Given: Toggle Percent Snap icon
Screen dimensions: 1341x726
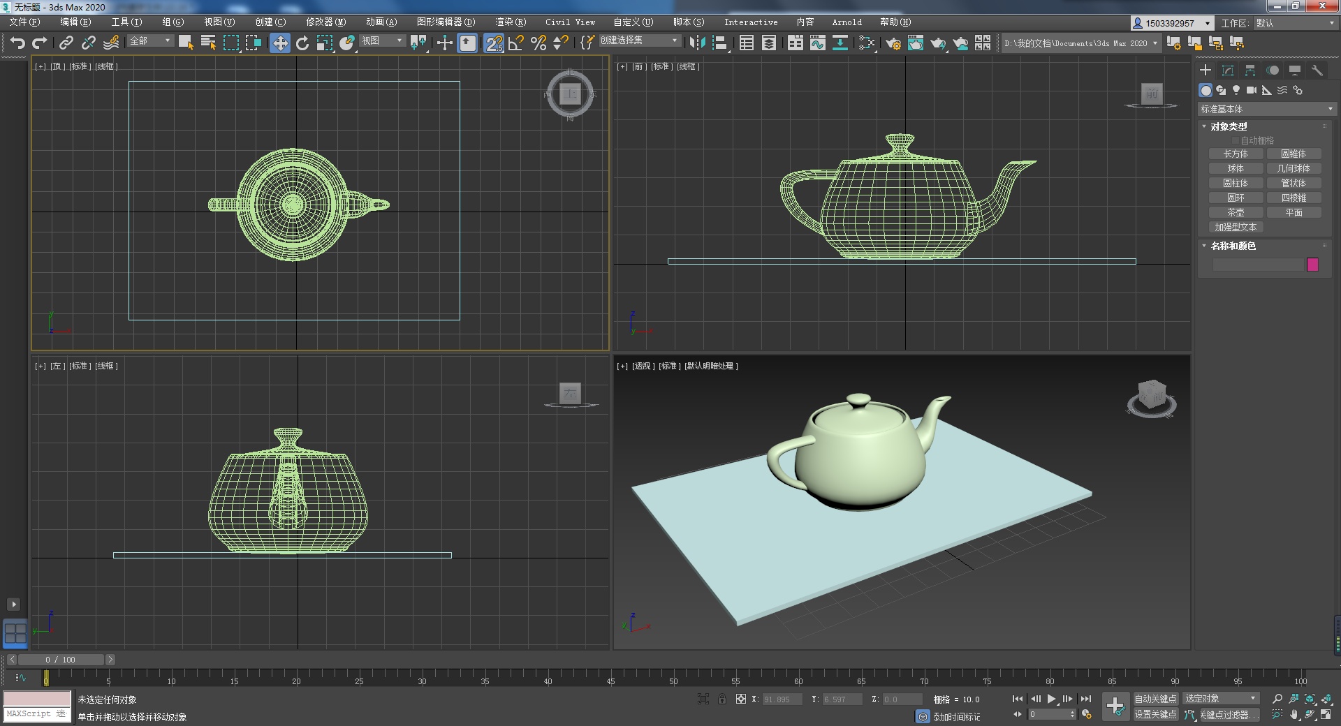Looking at the screenshot, I should point(538,43).
